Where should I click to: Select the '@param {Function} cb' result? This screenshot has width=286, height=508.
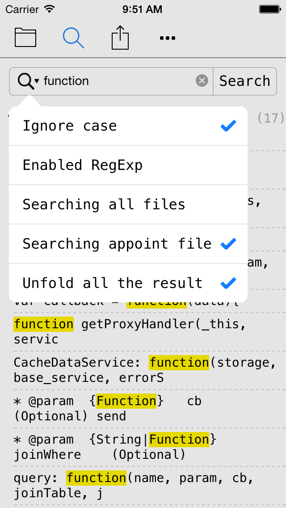(x=143, y=409)
